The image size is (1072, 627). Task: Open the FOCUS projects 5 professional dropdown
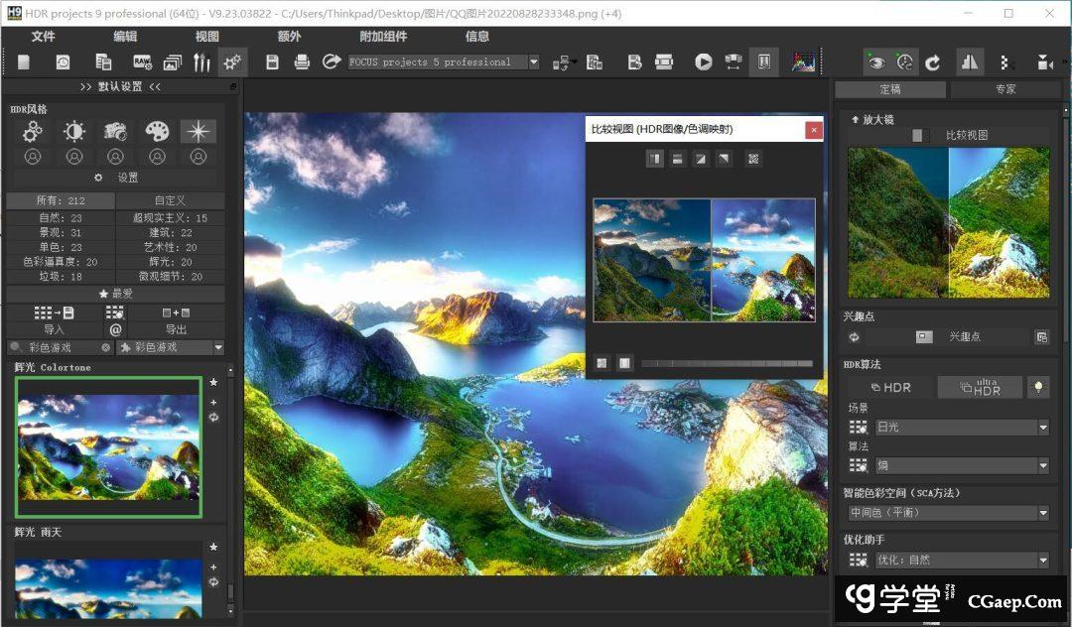click(x=533, y=63)
